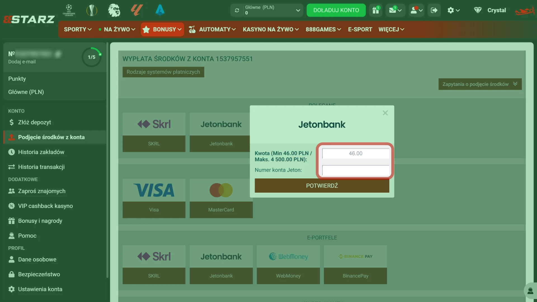
Task: Click the user profile icon in header
Action: [x=416, y=10]
